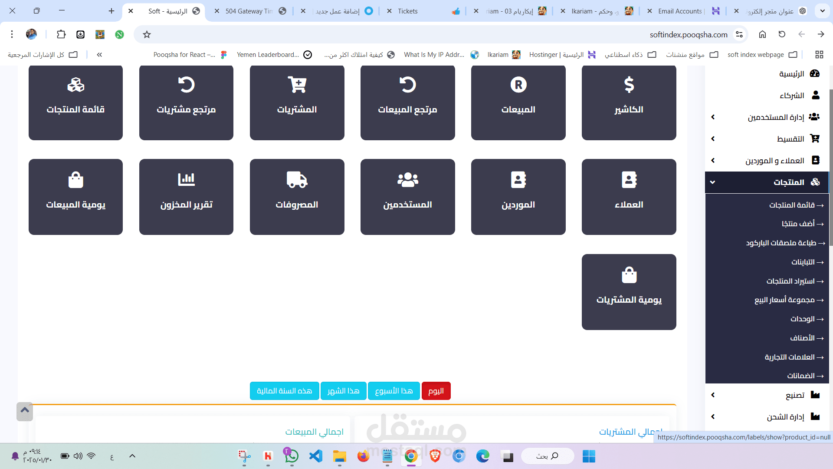This screenshot has height=469, width=833.
Task: Open the Purchases (المشتريات) cart tile
Action: pyautogui.click(x=297, y=102)
